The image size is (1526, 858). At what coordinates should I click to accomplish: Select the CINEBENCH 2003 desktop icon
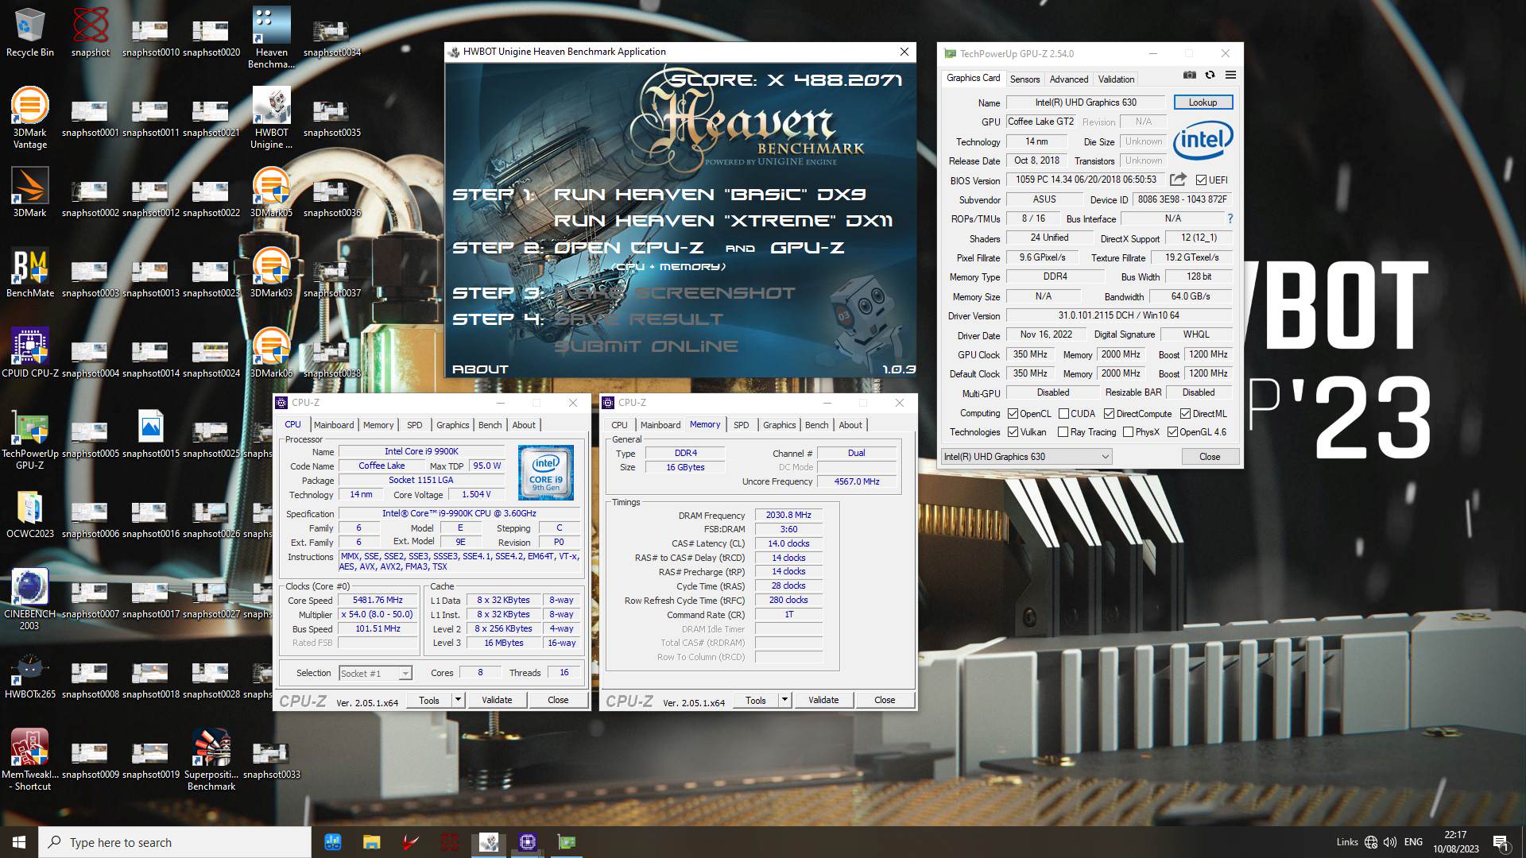click(30, 600)
